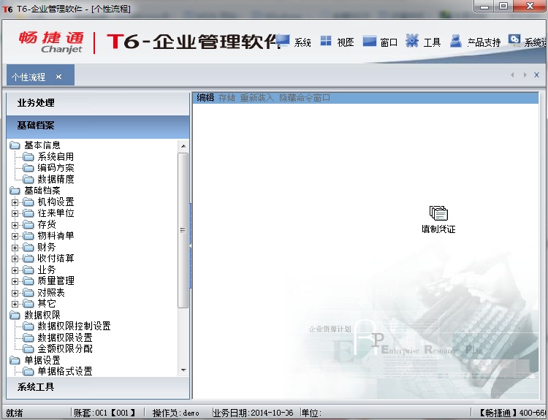The height and width of the screenshot is (420, 548).
Task: Open the 产品支持 menu label
Action: [x=484, y=42]
